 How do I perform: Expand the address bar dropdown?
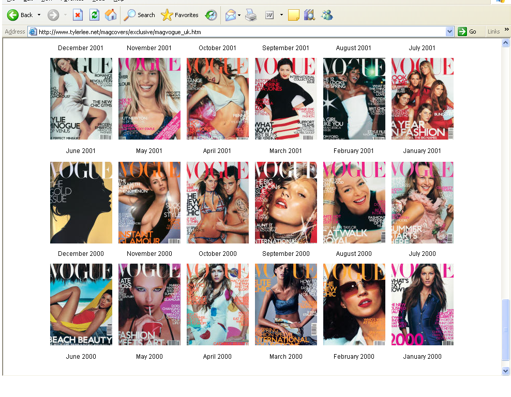pyautogui.click(x=450, y=32)
